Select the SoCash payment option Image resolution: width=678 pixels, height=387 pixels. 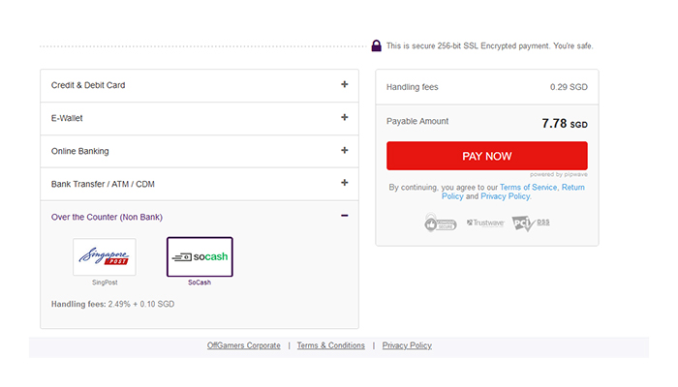[200, 256]
